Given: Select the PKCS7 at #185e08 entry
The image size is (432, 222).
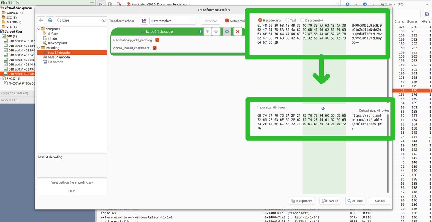Looking at the screenshot, I should coord(19,83).
